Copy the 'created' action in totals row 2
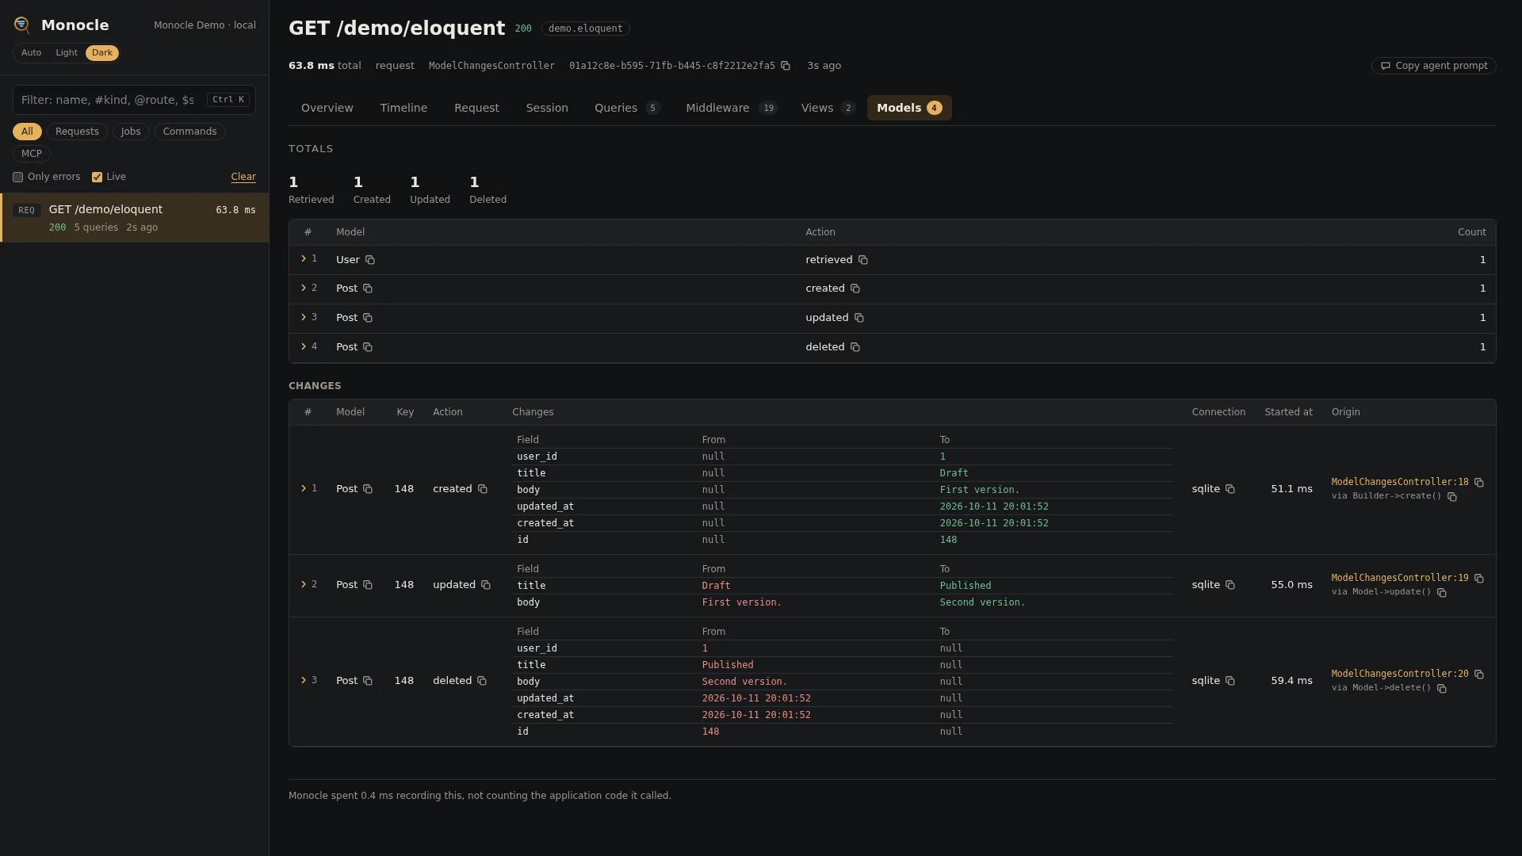The width and height of the screenshot is (1522, 856). click(855, 289)
